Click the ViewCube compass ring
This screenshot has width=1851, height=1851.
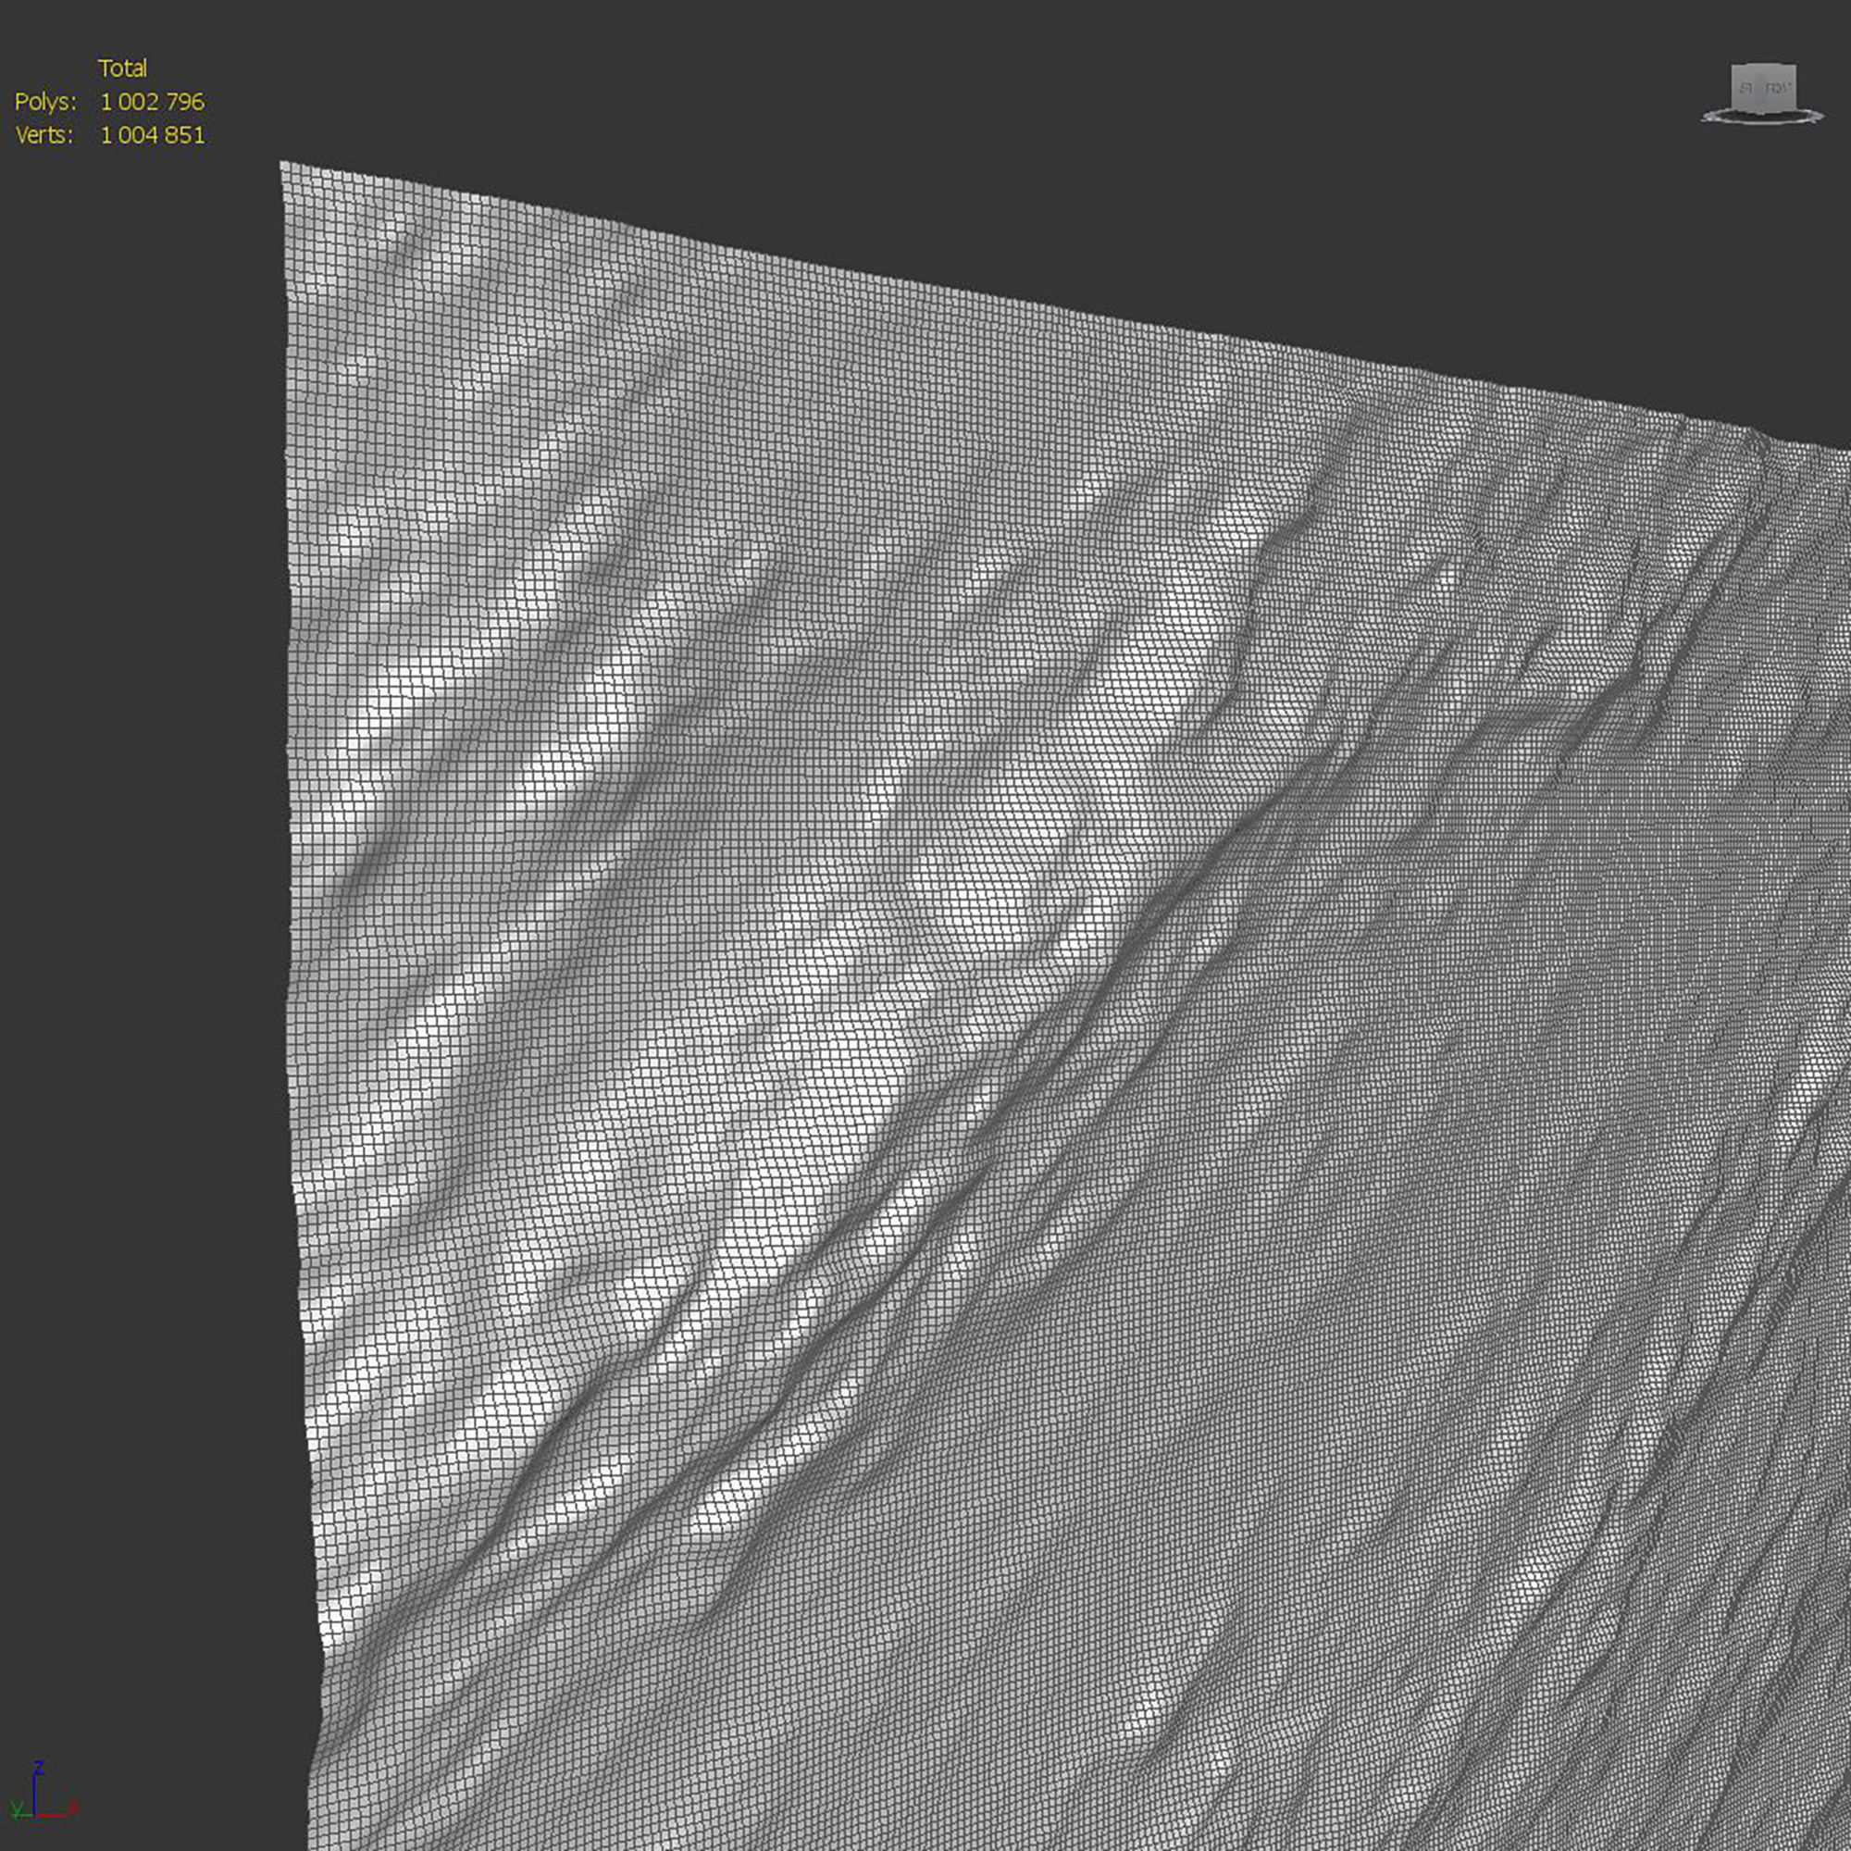(x=1762, y=123)
